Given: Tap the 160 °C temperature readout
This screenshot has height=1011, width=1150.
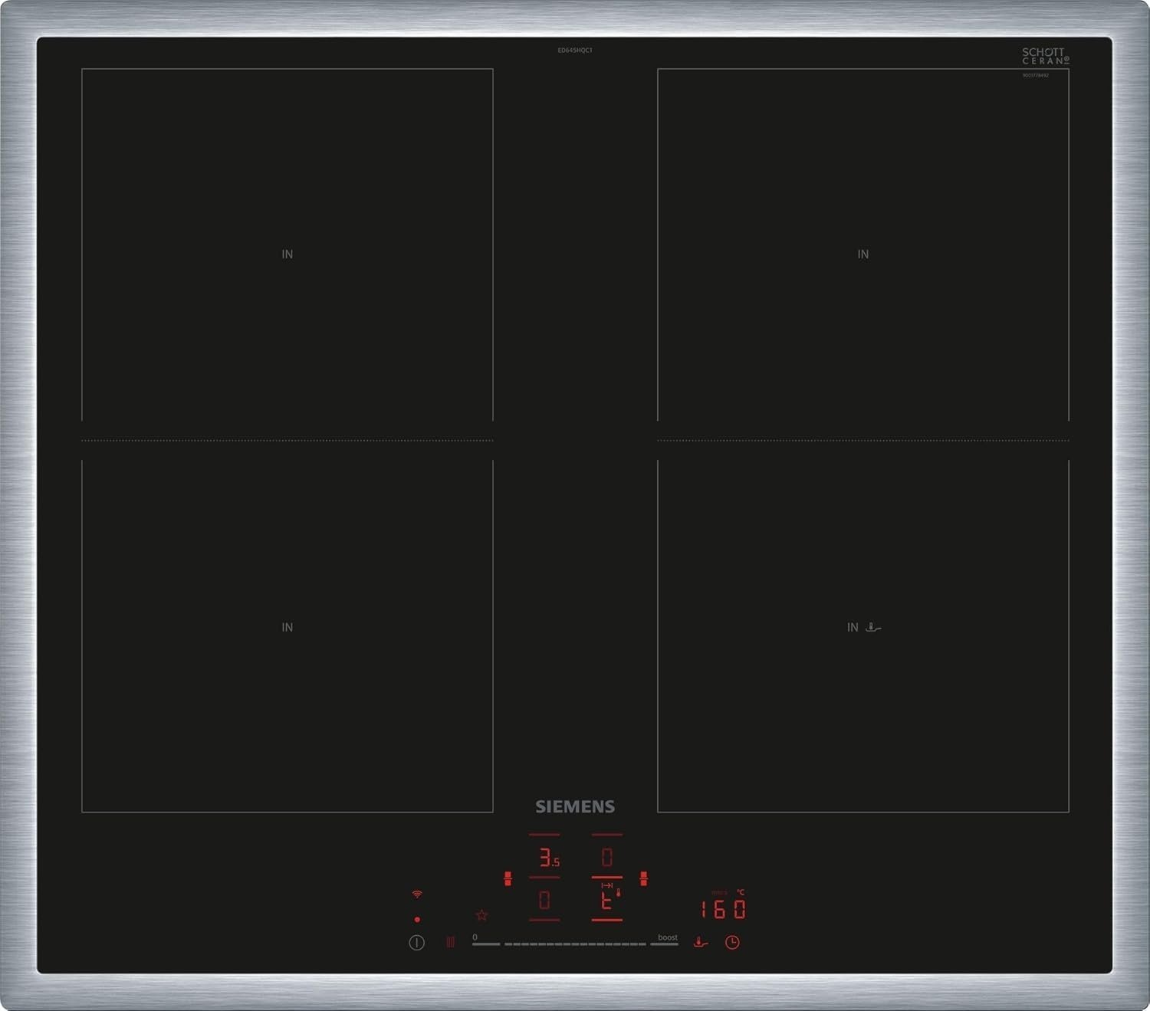Looking at the screenshot, I should [722, 909].
